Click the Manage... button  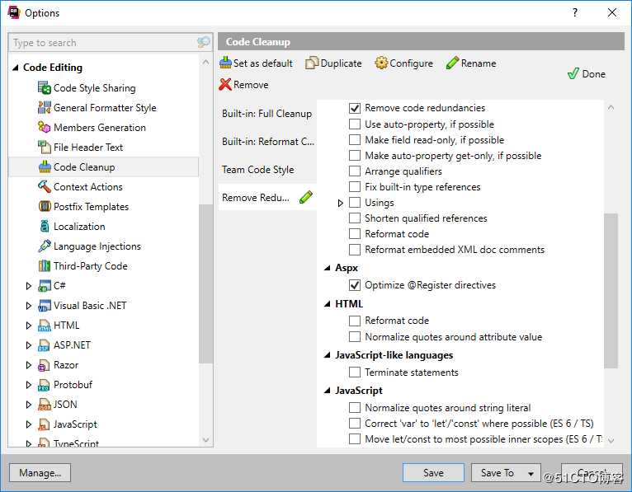(40, 473)
